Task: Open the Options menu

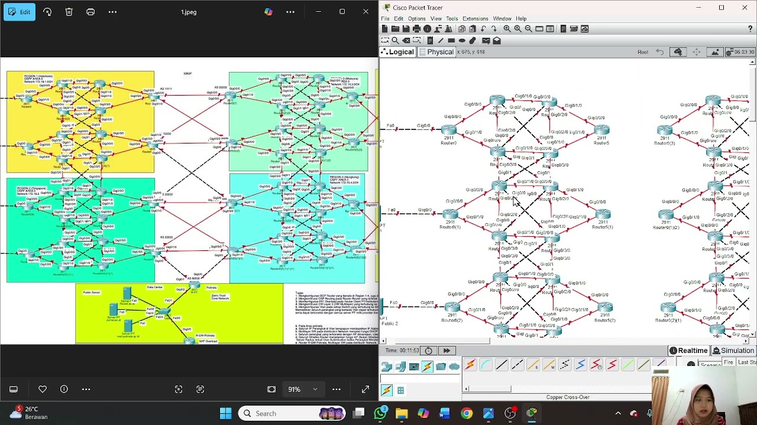Action: (x=416, y=19)
